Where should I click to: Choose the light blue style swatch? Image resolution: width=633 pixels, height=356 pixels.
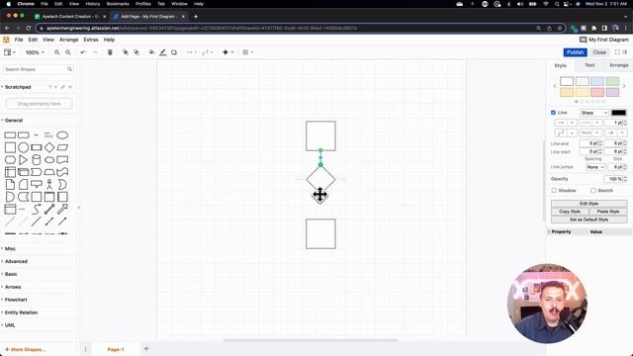[x=597, y=81]
